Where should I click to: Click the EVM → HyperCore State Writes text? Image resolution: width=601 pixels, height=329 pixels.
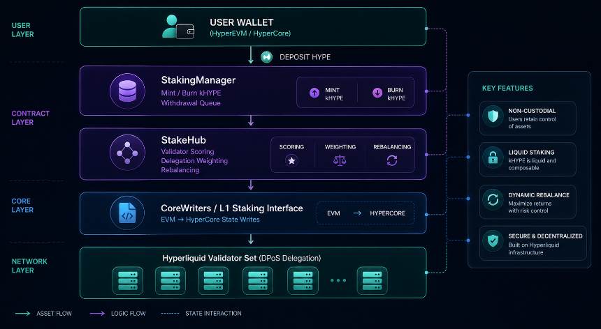[210, 220]
